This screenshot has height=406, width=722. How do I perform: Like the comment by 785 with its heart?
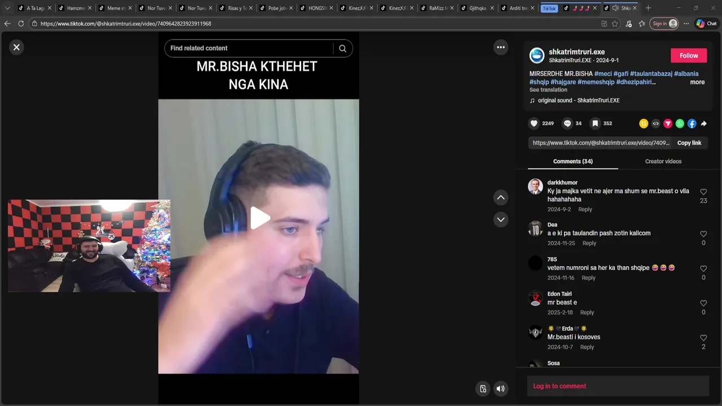[703, 269]
